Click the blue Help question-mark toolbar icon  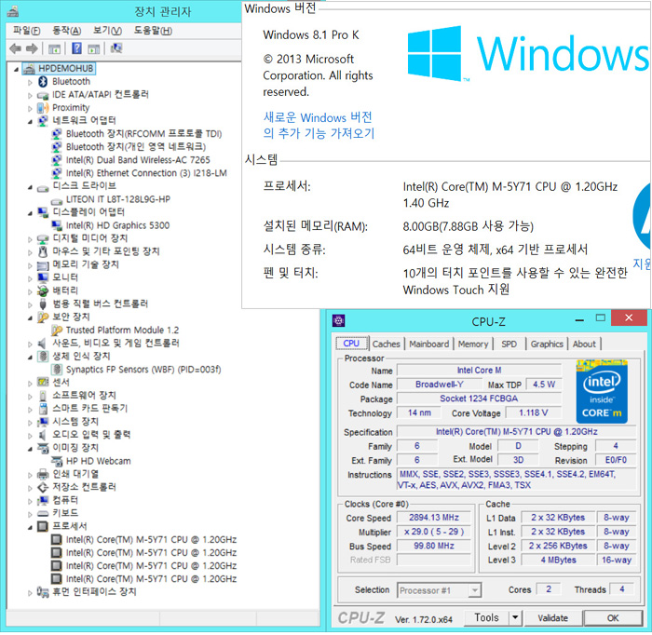click(76, 48)
